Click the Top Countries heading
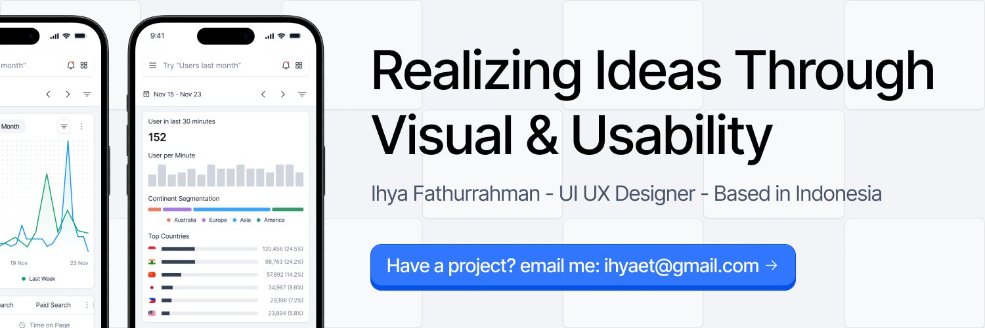985x328 pixels. (169, 236)
